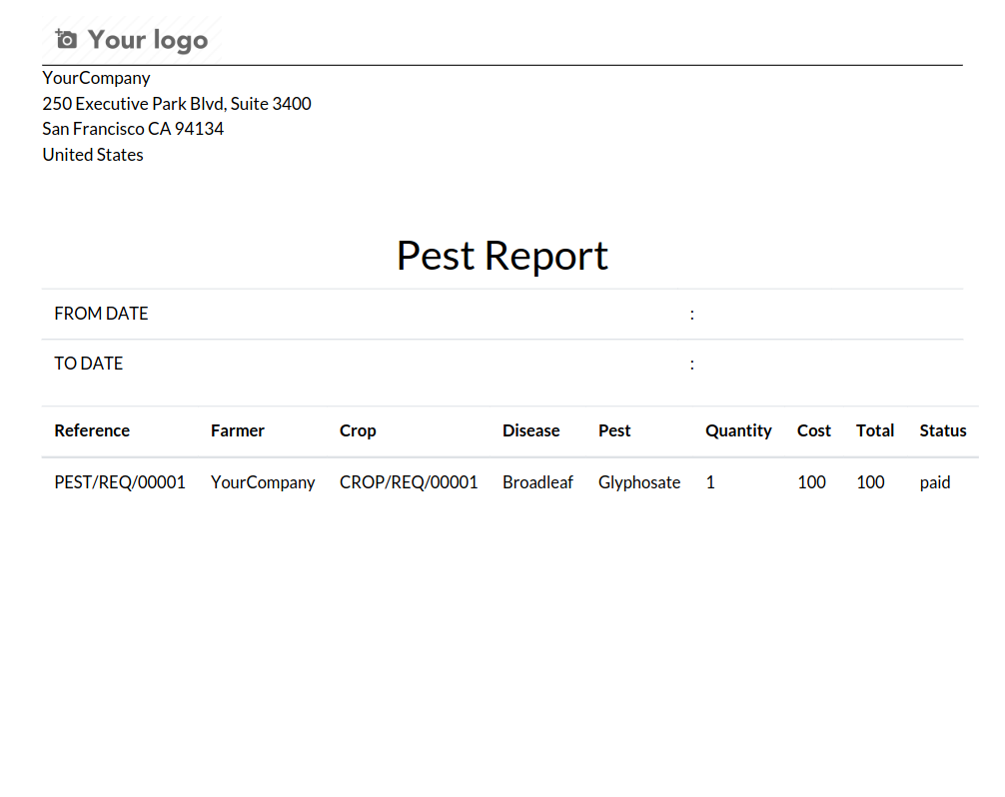Select the CROP/REQ/00001 crop cell
The width and height of the screenshot is (1005, 797).
pyautogui.click(x=409, y=482)
